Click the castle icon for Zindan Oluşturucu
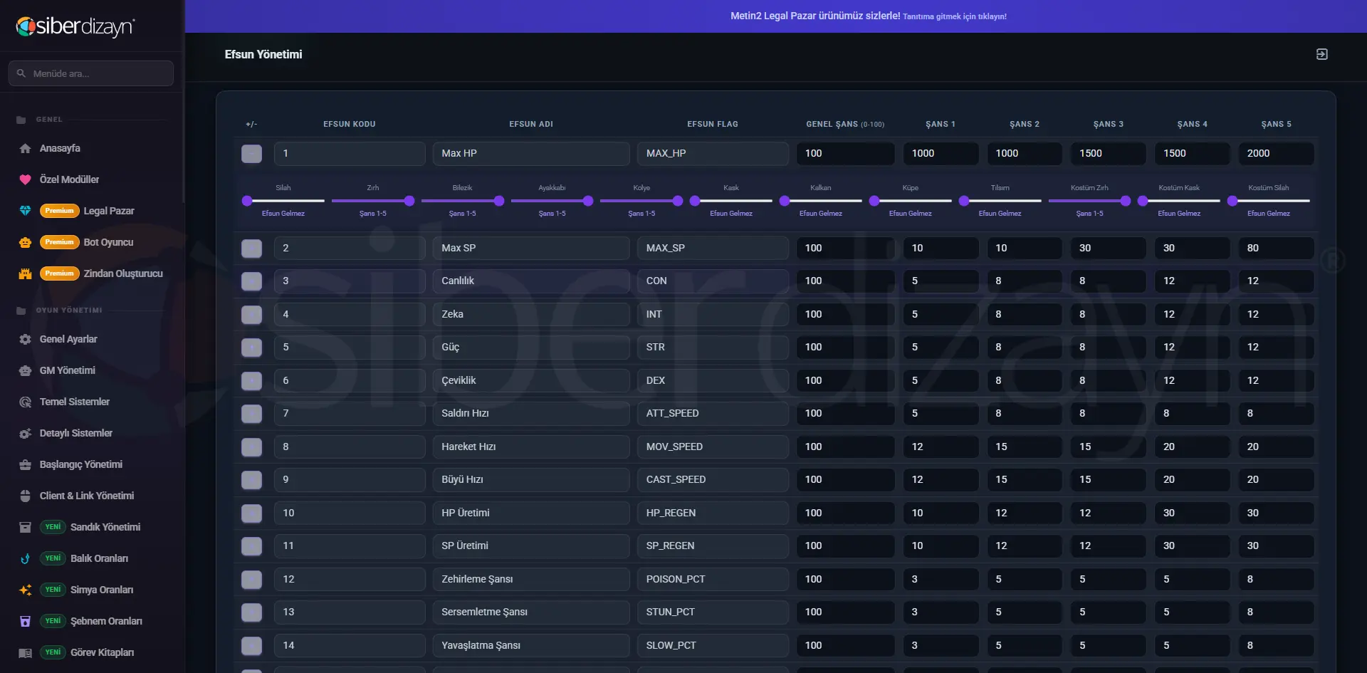This screenshot has height=673, width=1367. tap(25, 273)
